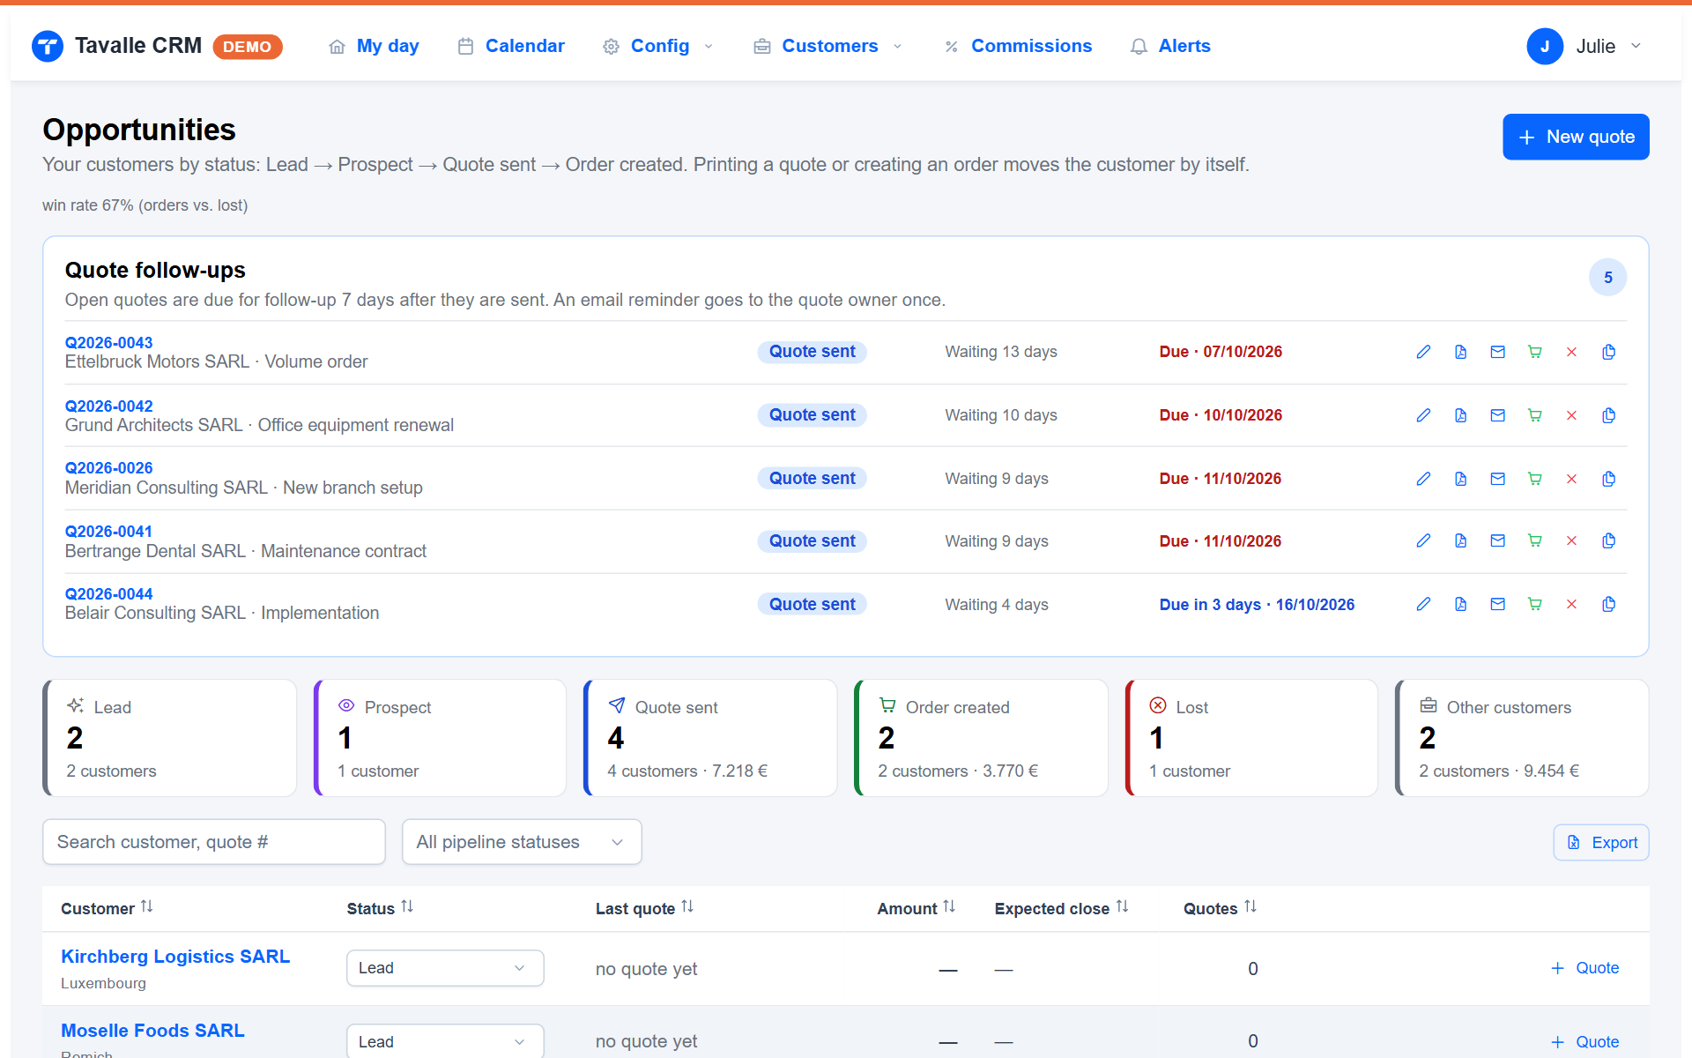Filter by the Lost card
The image size is (1692, 1058).
click(x=1251, y=738)
